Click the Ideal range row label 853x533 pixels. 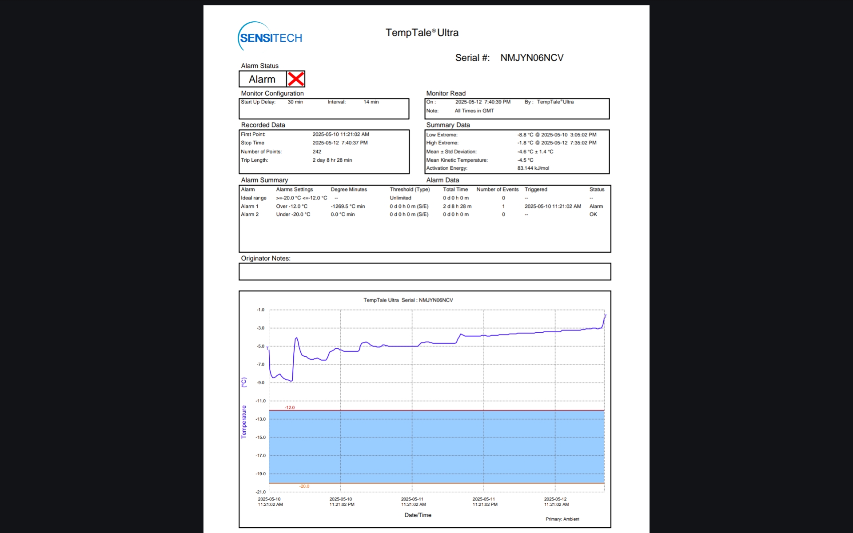click(x=254, y=198)
